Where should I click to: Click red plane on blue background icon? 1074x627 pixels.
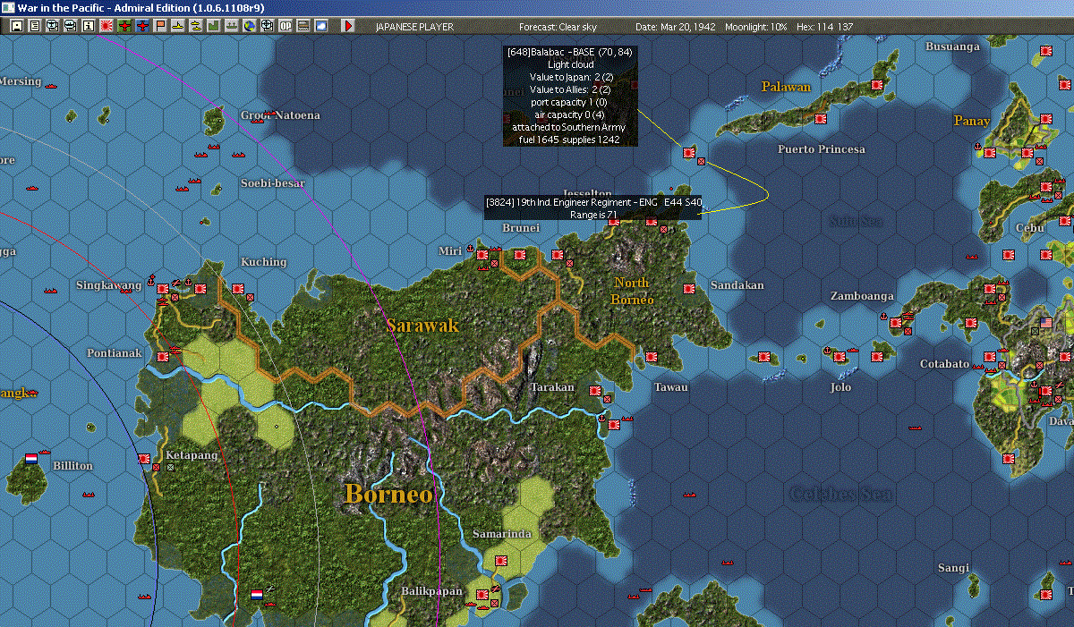point(141,26)
